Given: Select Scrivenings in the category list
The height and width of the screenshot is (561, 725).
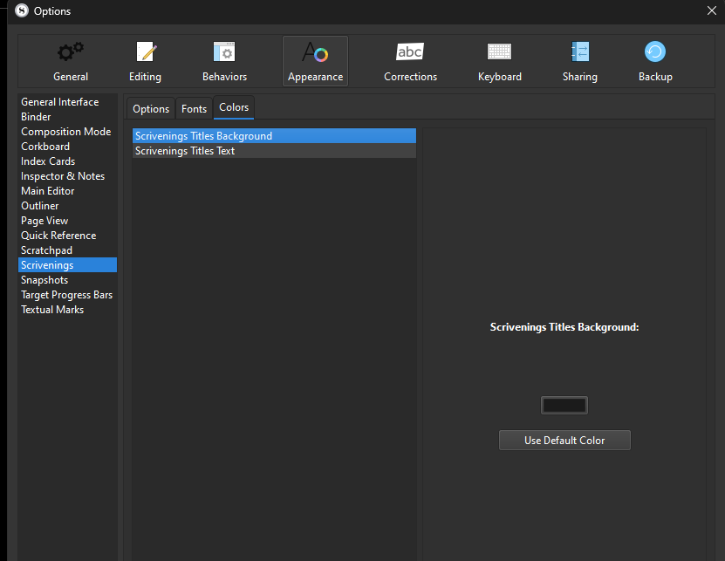Looking at the screenshot, I should 67,264.
